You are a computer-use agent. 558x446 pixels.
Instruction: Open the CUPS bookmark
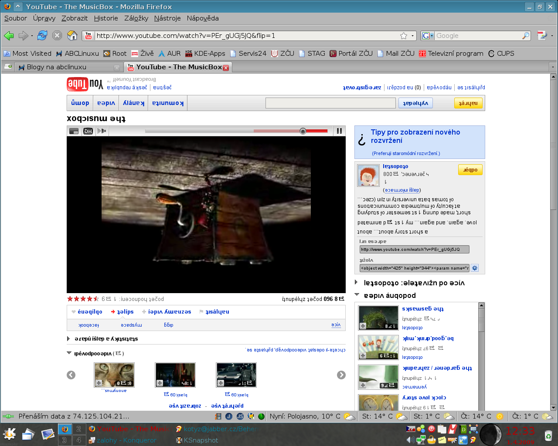501,54
